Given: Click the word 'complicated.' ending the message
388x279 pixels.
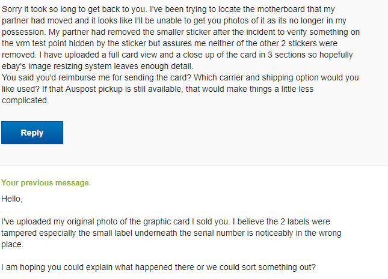Looking at the screenshot, I should [25, 100].
